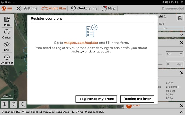Expand the camera section chevron
The height and width of the screenshot is (115, 185).
(x=182, y=35)
